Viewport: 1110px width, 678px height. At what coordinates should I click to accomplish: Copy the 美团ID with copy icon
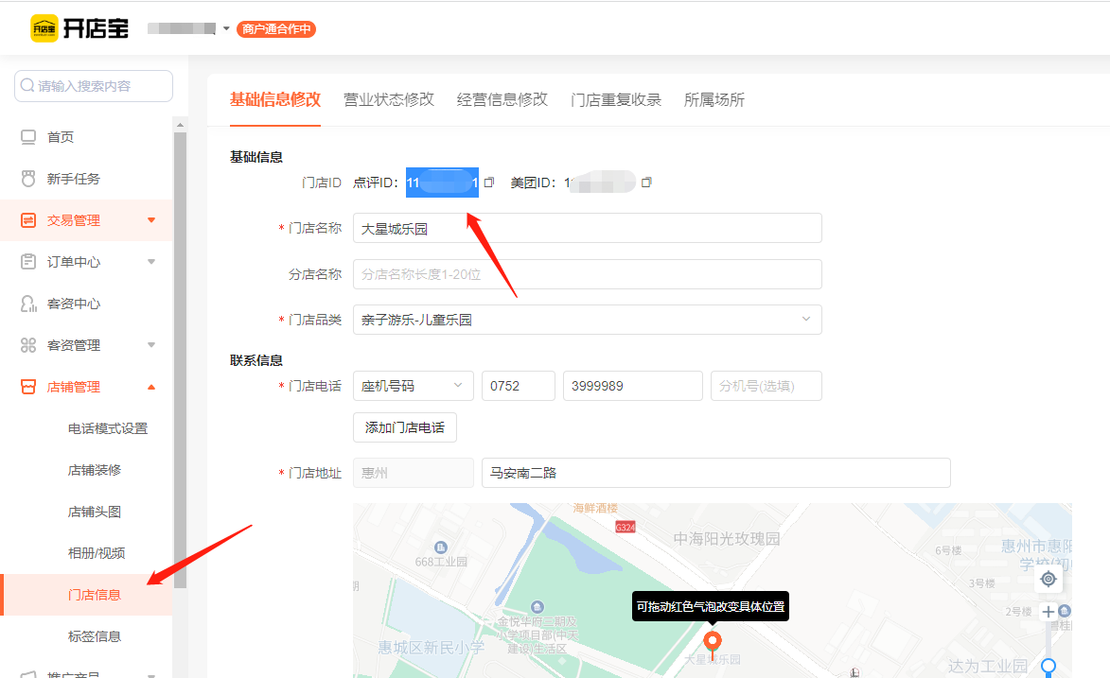(646, 183)
